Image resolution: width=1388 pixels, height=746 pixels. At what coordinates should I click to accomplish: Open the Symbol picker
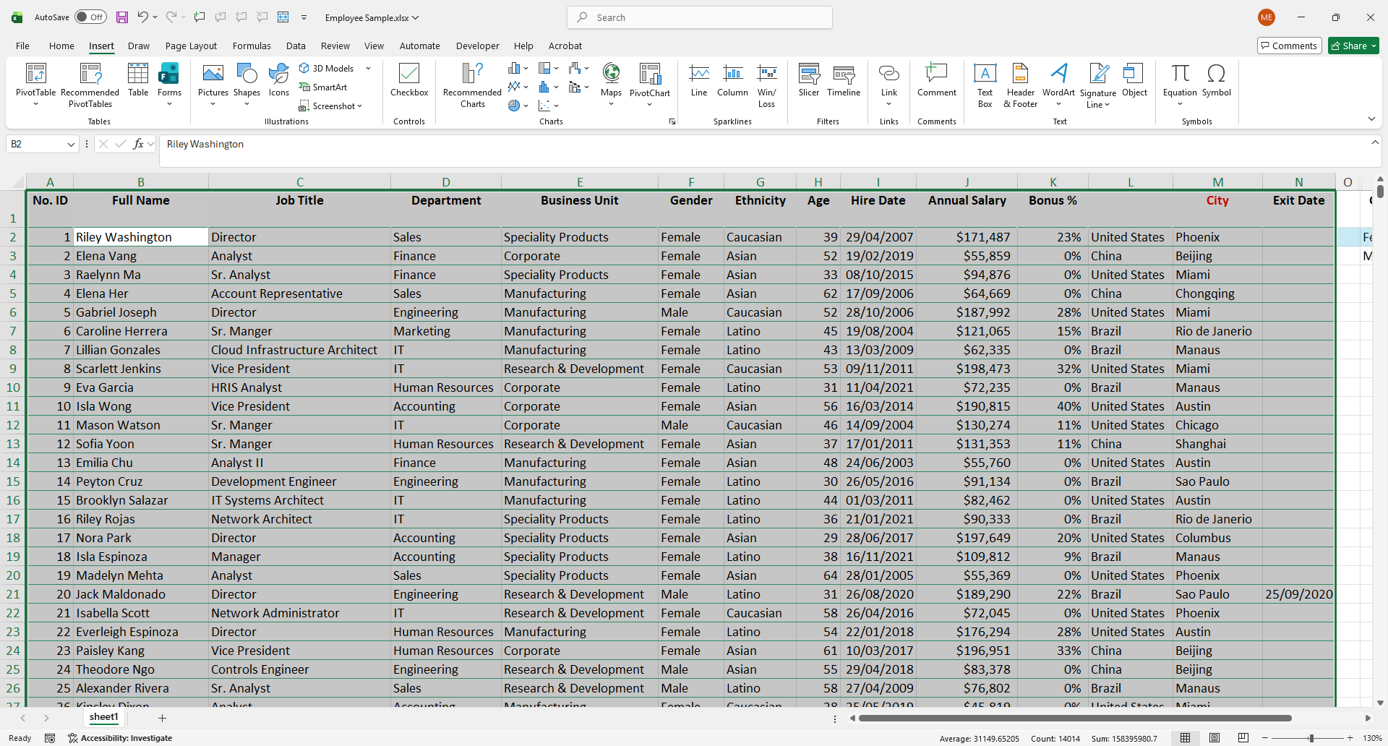pyautogui.click(x=1216, y=78)
